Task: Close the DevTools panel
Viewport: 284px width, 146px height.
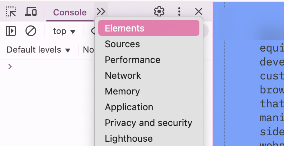Action: (x=199, y=12)
